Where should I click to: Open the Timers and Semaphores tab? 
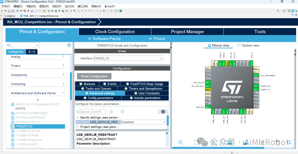coord(143,88)
